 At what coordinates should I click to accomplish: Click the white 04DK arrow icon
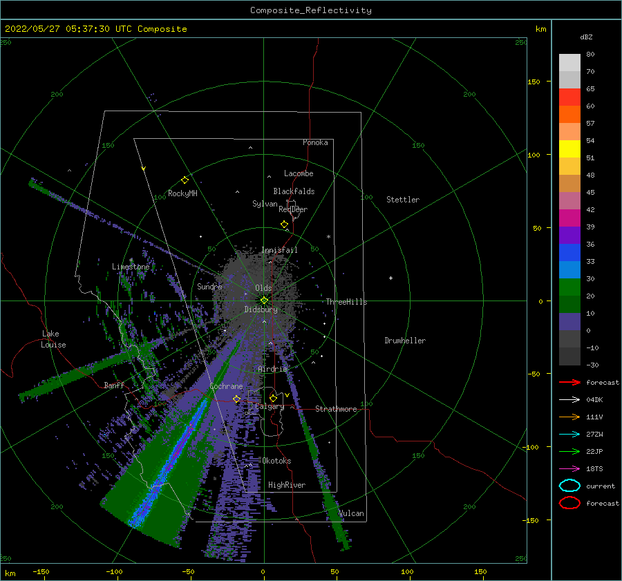569,400
